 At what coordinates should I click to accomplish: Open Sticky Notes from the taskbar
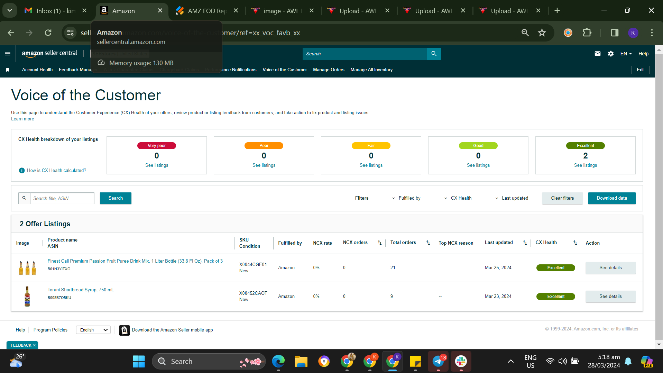pos(415,362)
